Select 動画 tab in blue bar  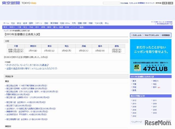(81, 27)
